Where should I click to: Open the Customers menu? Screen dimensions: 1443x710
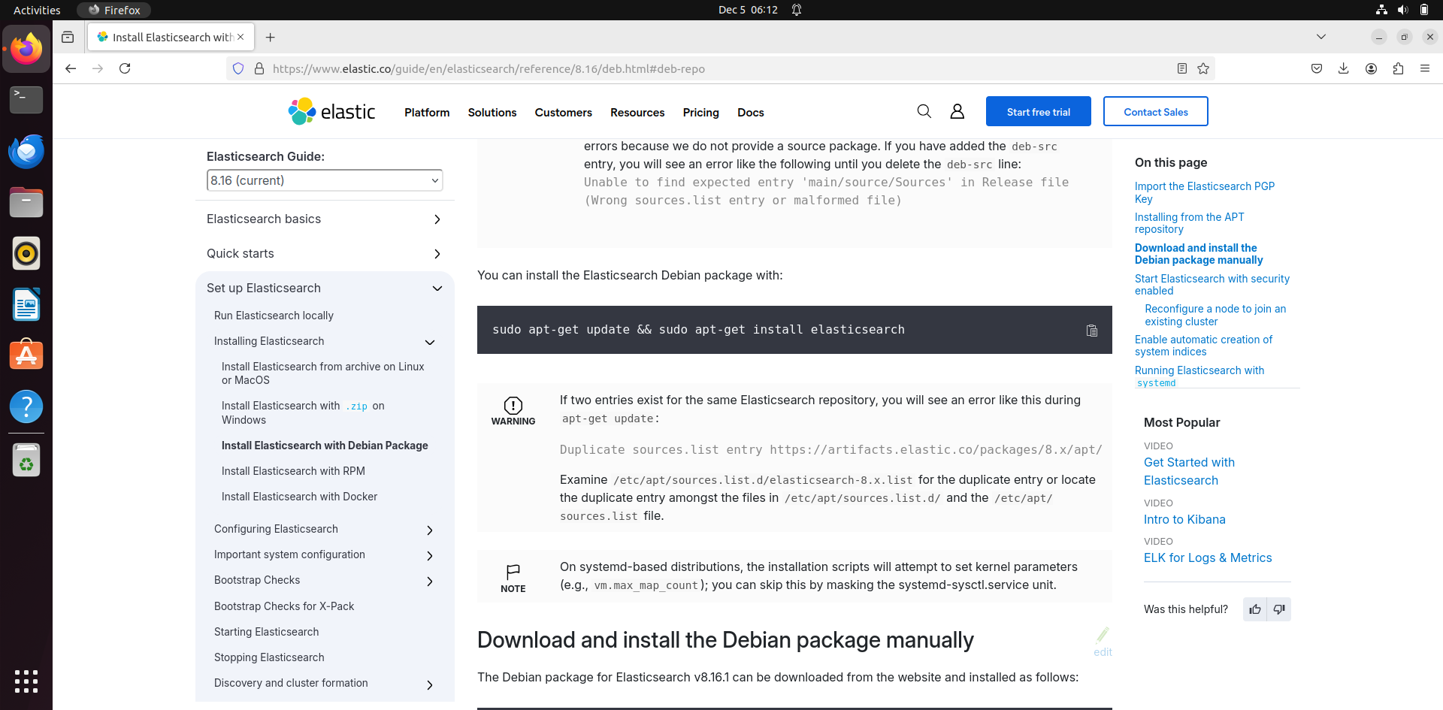pyautogui.click(x=564, y=112)
